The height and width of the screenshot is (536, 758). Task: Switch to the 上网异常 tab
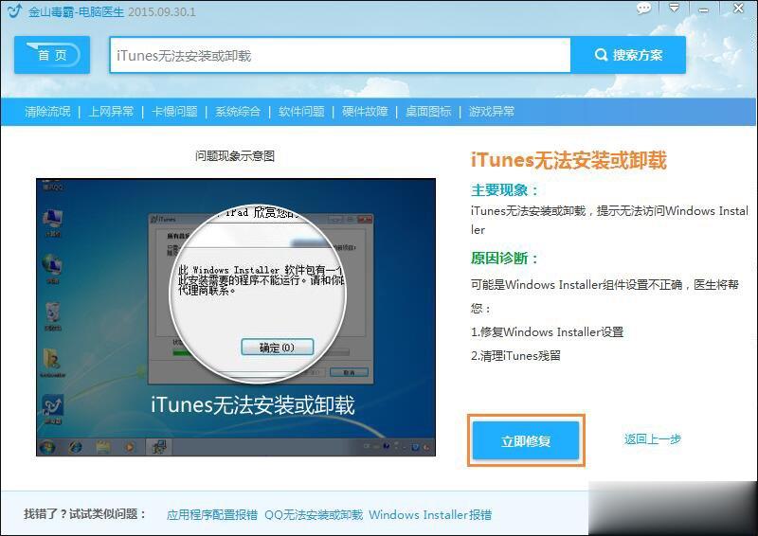click(111, 111)
